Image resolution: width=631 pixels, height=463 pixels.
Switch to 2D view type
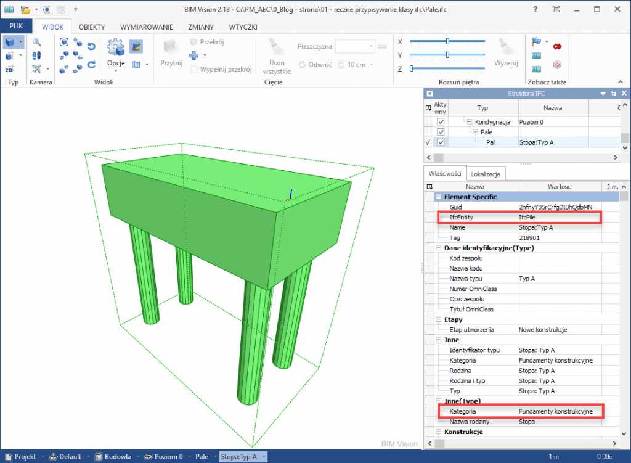click(9, 69)
